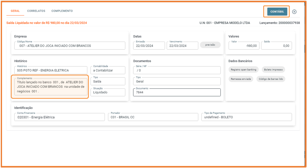307x168 pixels.
Task: Switch to the COMPLEMENTO tab
Action: click(62, 11)
